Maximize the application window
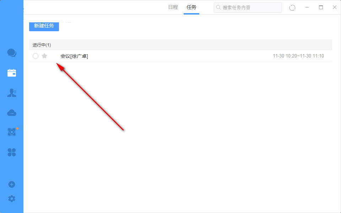 [321, 7]
